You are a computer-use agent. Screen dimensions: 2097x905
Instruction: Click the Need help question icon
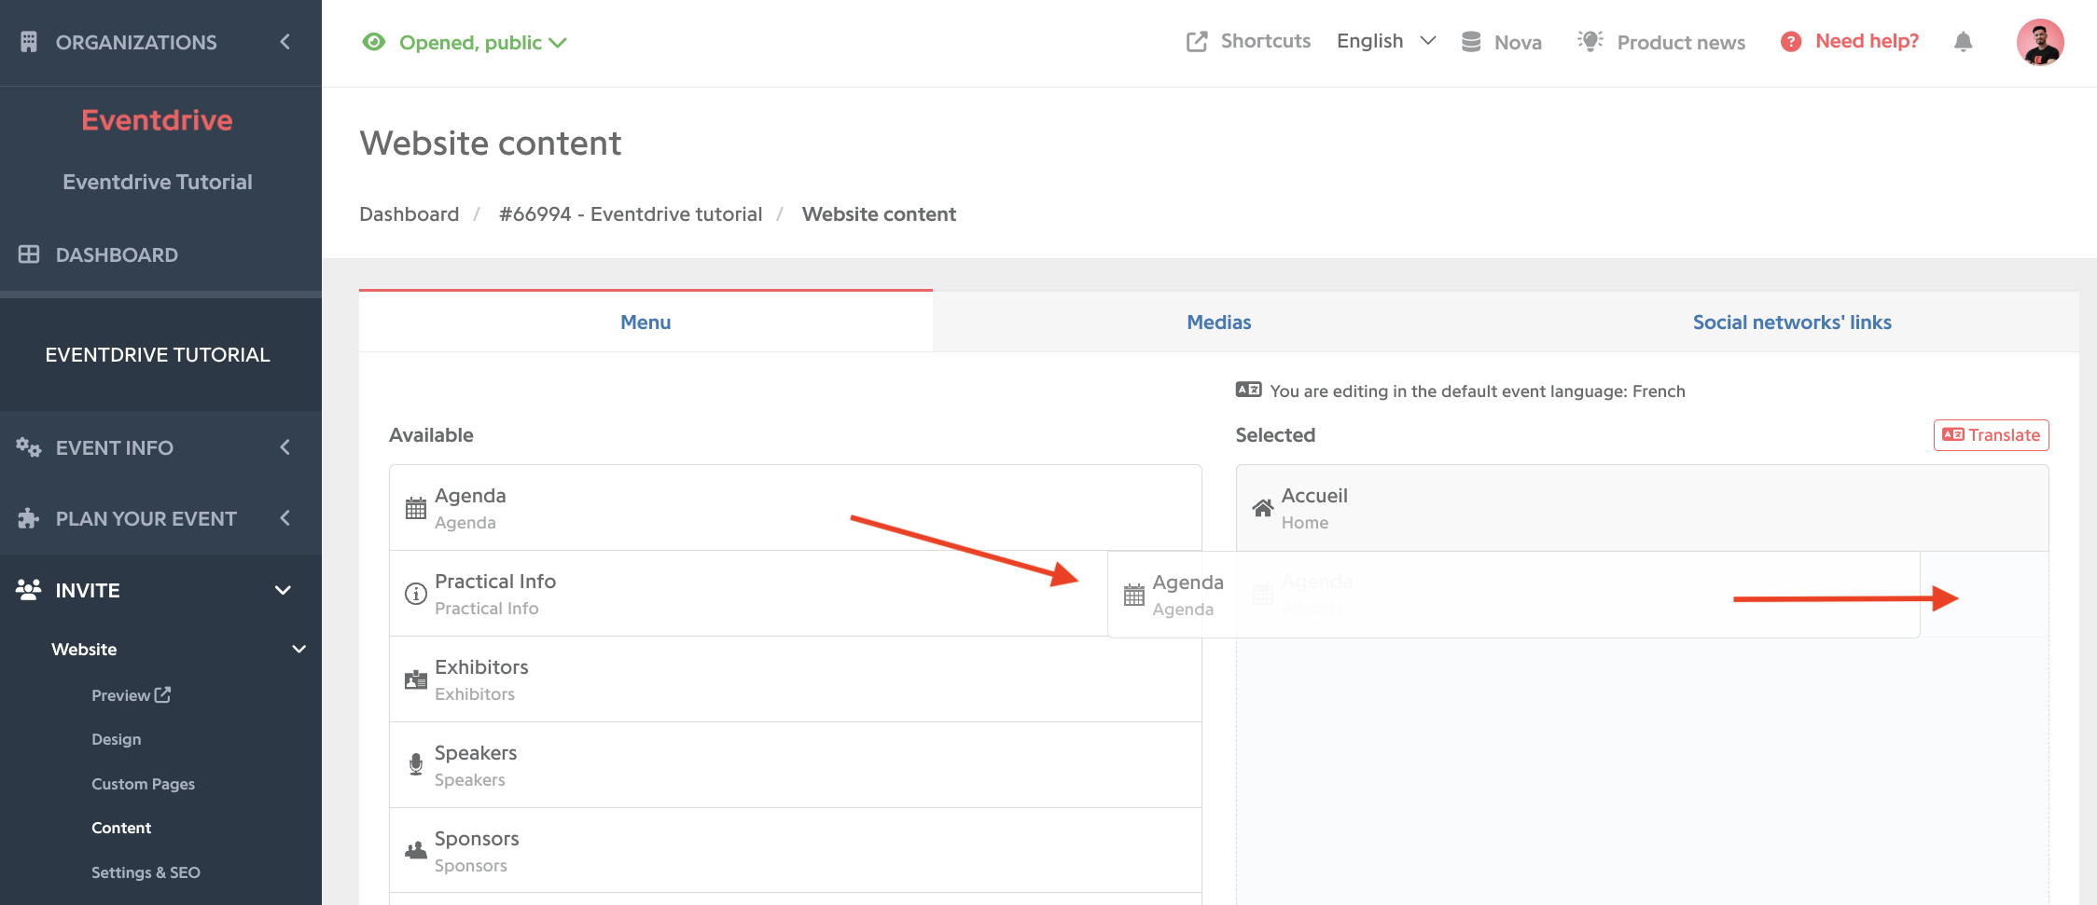pos(1791,42)
